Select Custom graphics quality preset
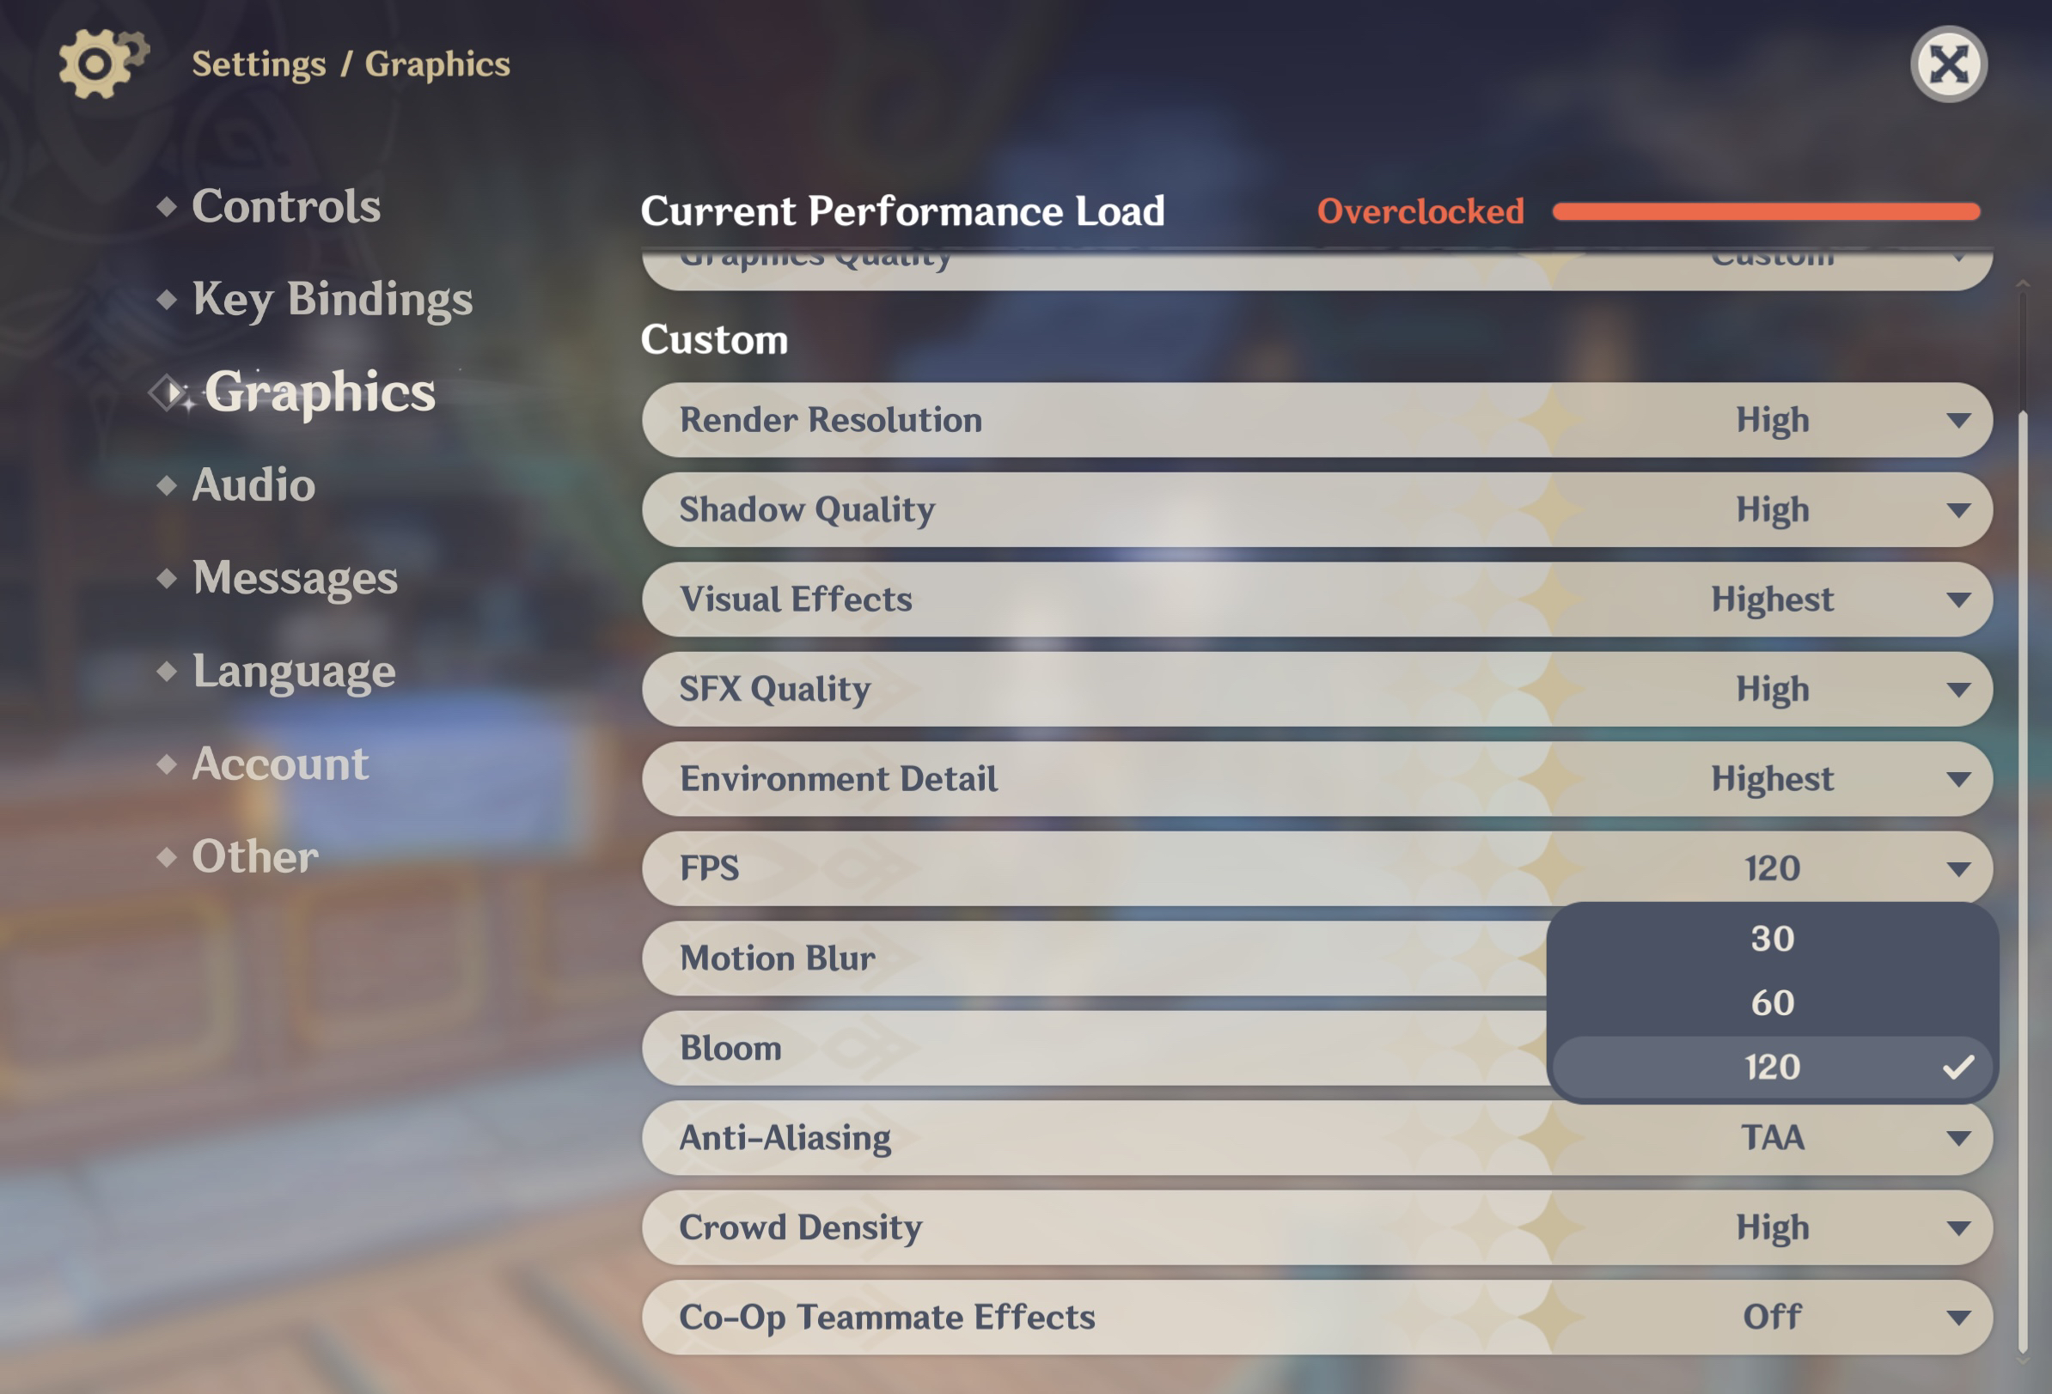The image size is (2052, 1394). click(1774, 255)
